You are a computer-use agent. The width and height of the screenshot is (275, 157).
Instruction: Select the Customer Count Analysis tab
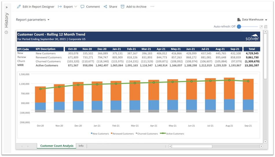coord(57,146)
